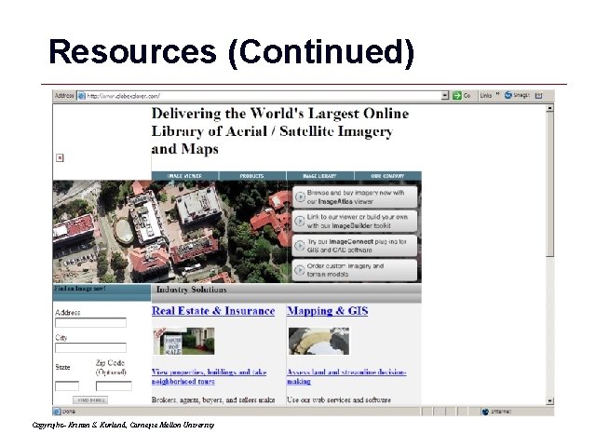Open the Our Company tab
Viewport: 596px width, 447px height.
(x=387, y=176)
